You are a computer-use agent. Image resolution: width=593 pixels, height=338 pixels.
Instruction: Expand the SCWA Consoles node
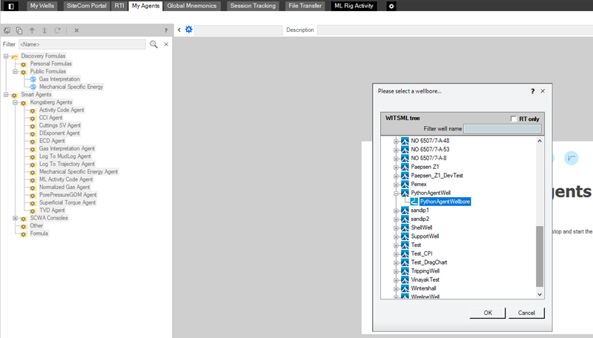pyautogui.click(x=15, y=218)
